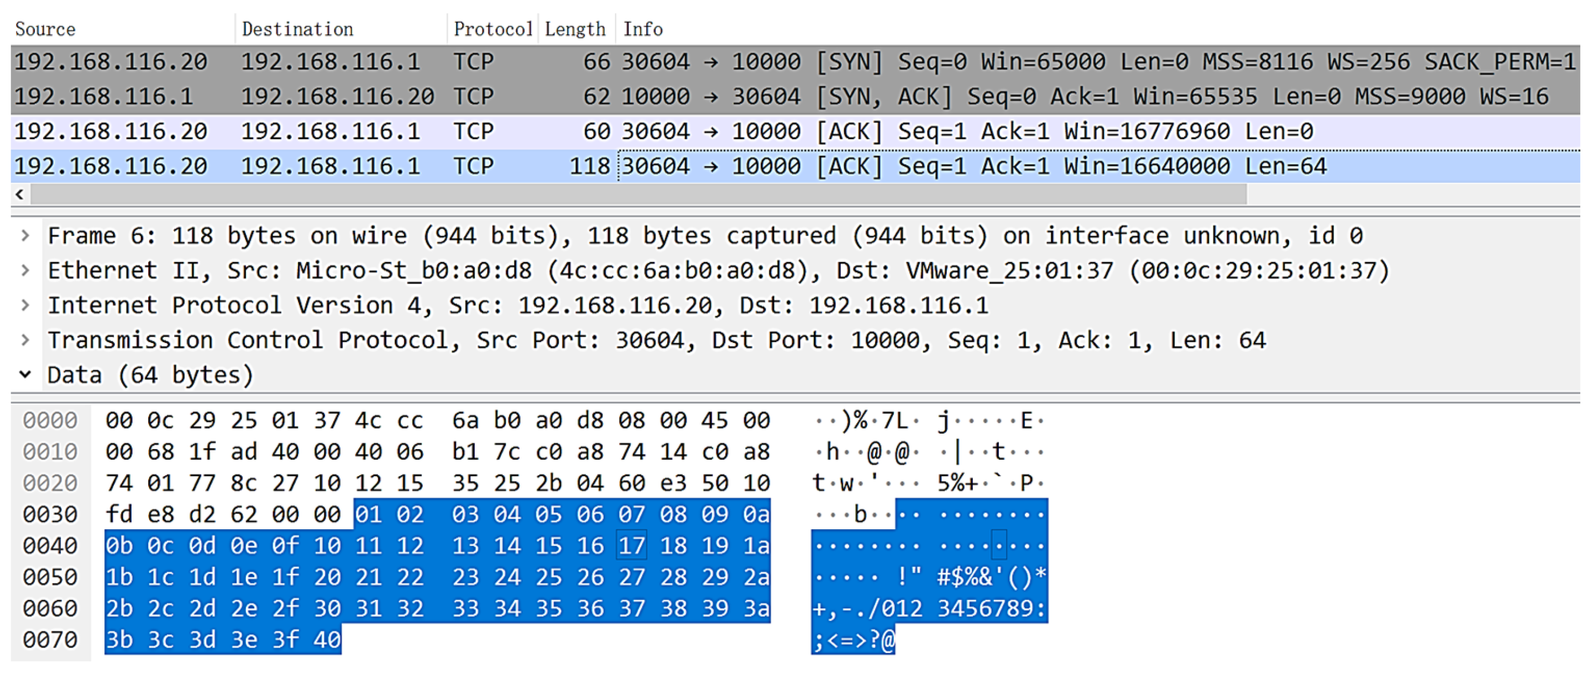The image size is (1592, 674).
Task: Click the Info column header
Action: [643, 29]
